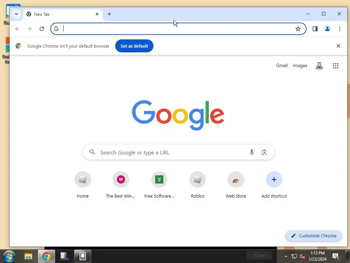The height and width of the screenshot is (263, 350).
Task: Show hidden system tray icons
Action: point(286,256)
